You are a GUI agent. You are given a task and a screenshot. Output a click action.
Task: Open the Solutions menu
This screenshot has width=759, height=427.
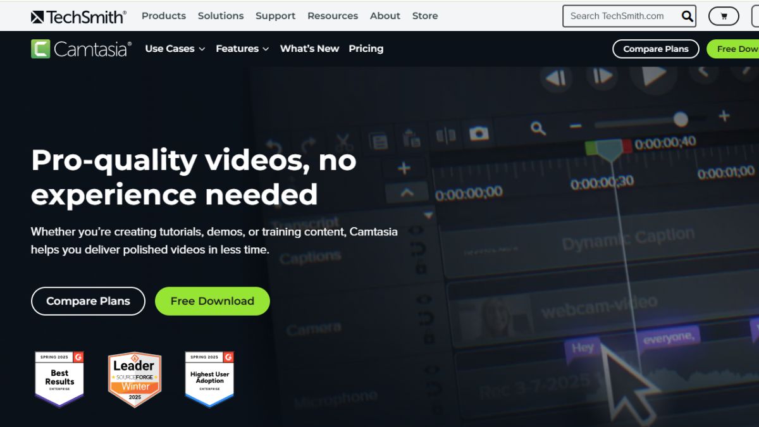coord(221,16)
